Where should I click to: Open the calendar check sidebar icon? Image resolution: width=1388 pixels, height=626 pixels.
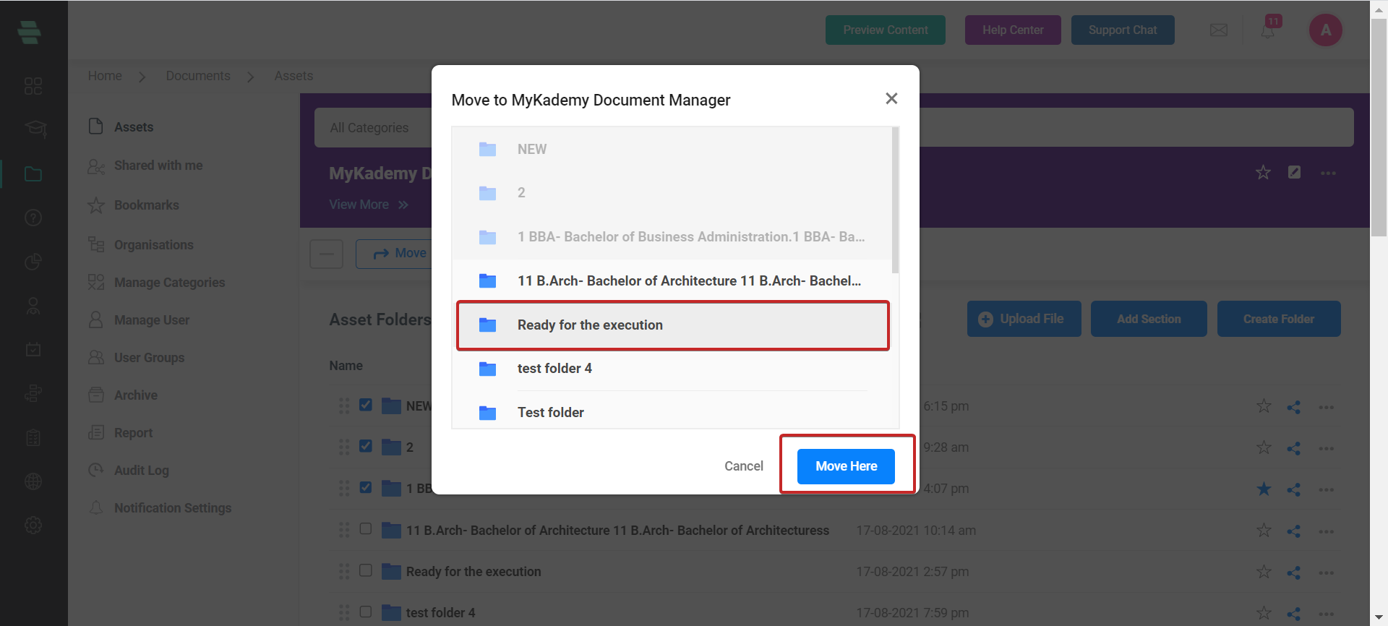pyautogui.click(x=33, y=349)
